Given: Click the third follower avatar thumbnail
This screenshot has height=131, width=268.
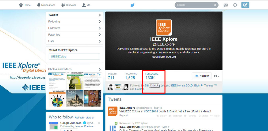Looking at the screenshot, I should (125, 87).
